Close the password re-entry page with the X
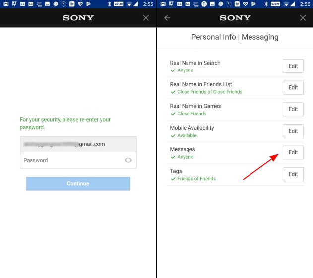Screen dimensions: 313x278 pos(146,18)
